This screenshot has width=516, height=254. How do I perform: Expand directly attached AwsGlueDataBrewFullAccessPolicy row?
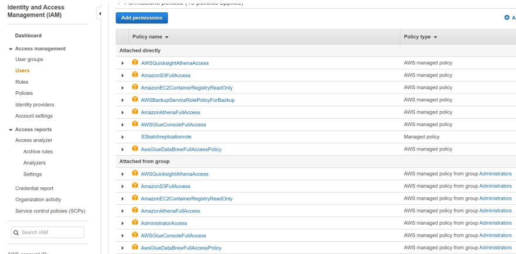(123, 149)
